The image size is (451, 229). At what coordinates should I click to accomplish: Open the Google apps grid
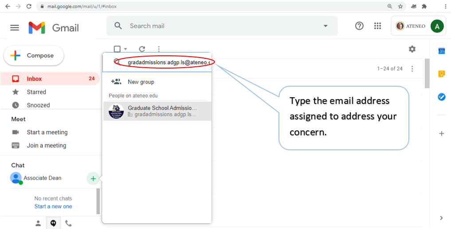[x=377, y=26]
